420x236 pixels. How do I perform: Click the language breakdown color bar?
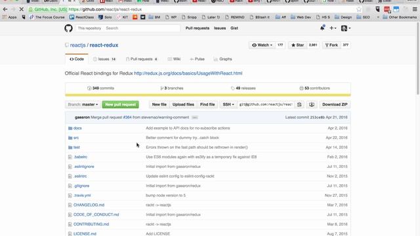208,95
